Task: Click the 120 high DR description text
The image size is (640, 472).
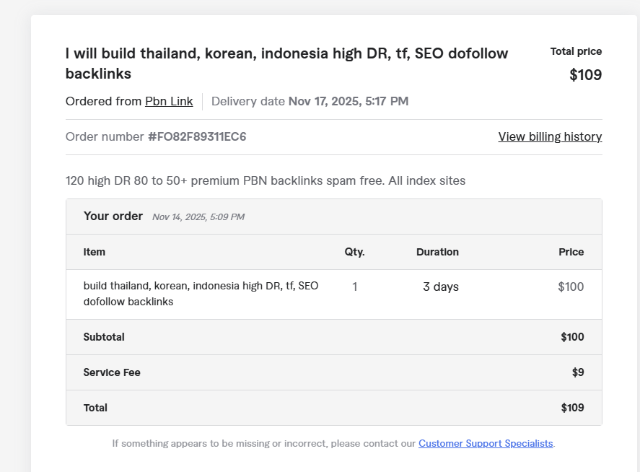Action: pyautogui.click(x=265, y=180)
